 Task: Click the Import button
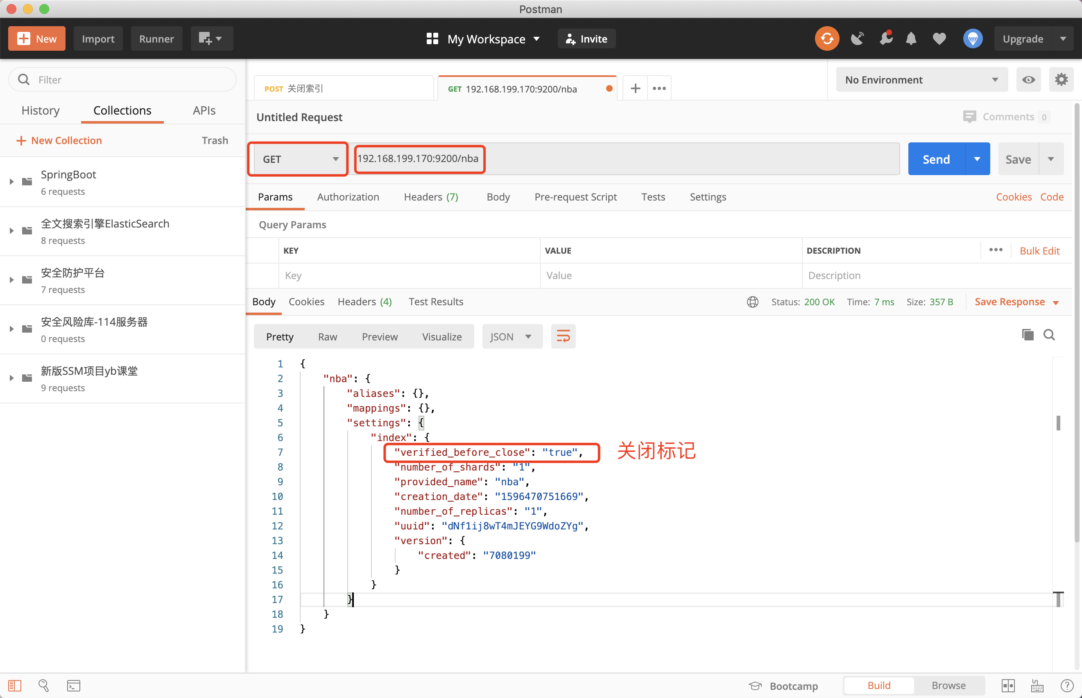click(98, 38)
